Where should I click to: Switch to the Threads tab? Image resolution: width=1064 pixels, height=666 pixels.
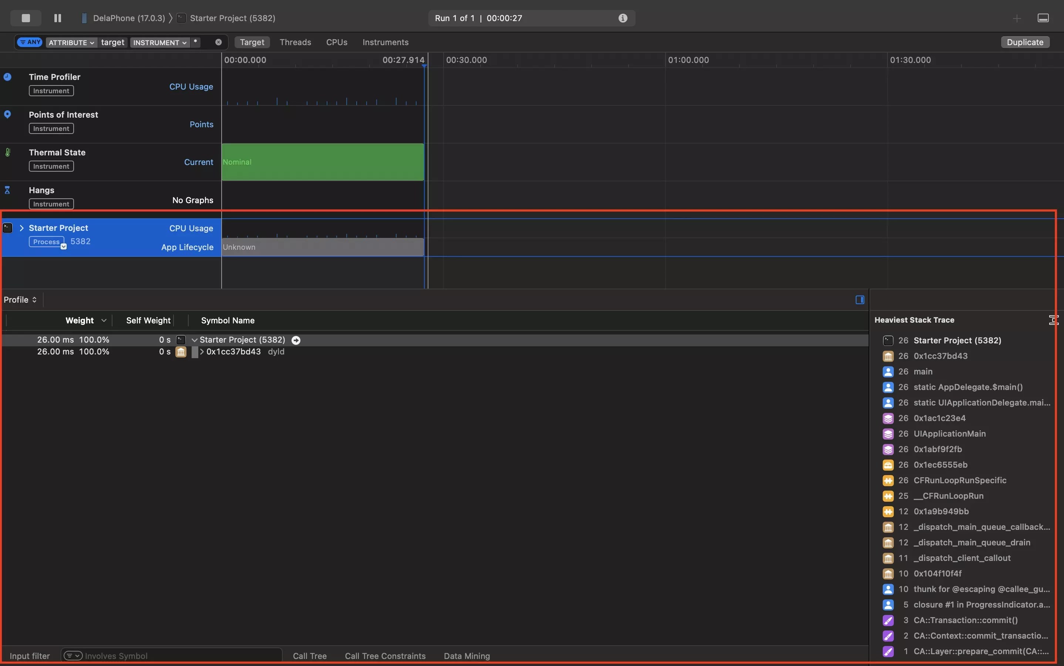(294, 42)
